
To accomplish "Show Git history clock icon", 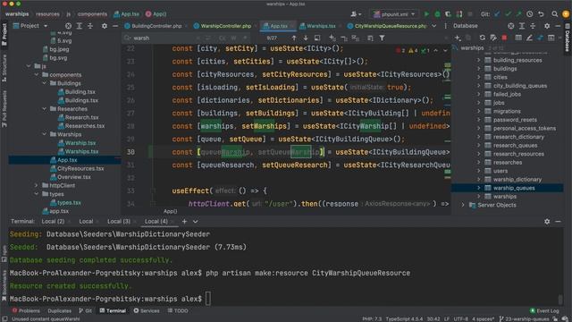I will (x=529, y=14).
